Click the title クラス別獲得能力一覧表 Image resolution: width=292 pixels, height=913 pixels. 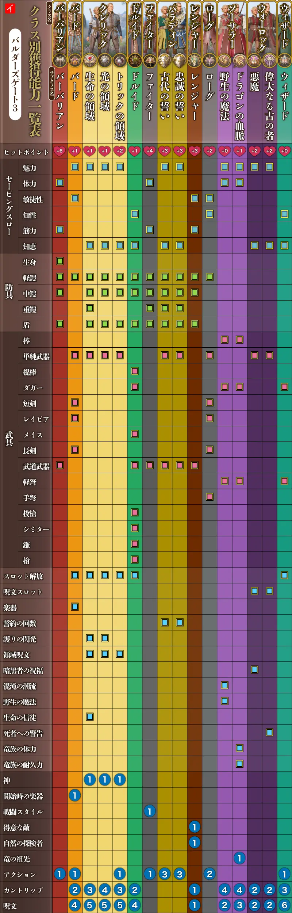coord(35,72)
